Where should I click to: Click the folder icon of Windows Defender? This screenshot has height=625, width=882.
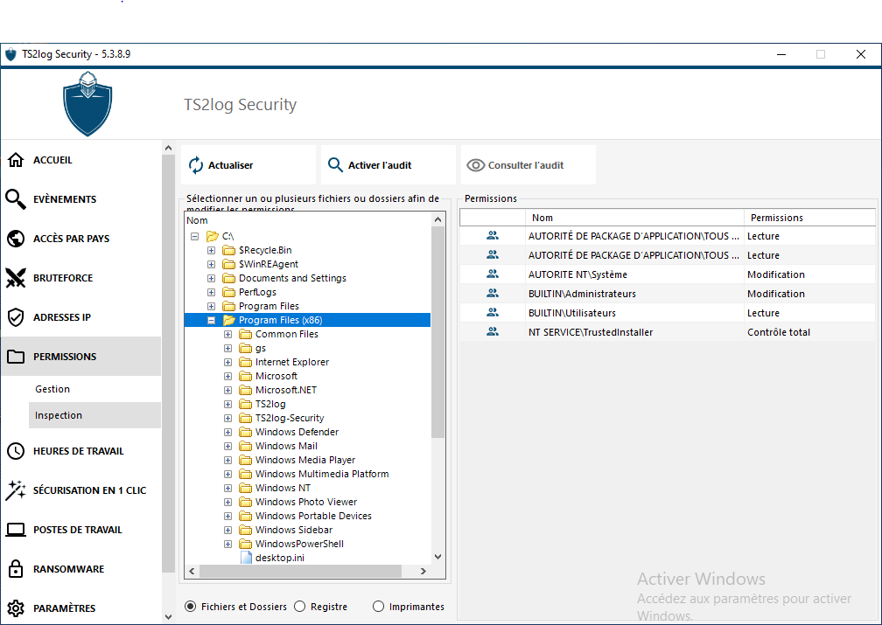[x=245, y=432]
